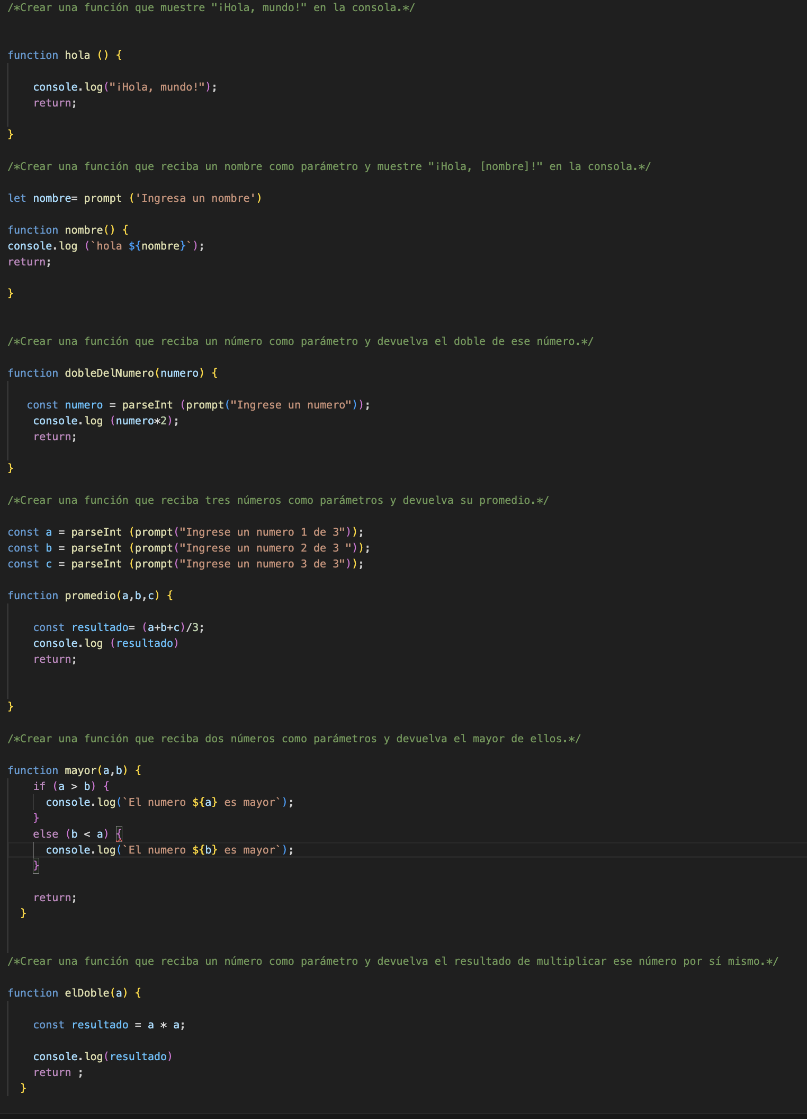The image size is (807, 1119).
Task: Click the console.log `El numero ${b} es mayor` line
Action: tap(169, 850)
